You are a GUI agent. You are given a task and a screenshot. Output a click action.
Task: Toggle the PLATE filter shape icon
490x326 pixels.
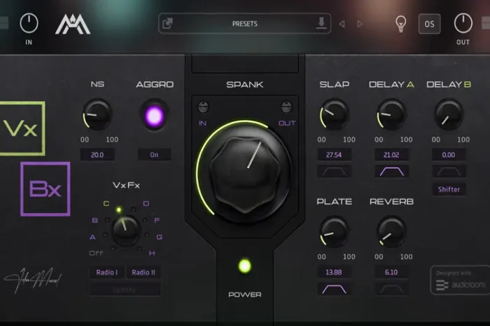click(x=334, y=289)
